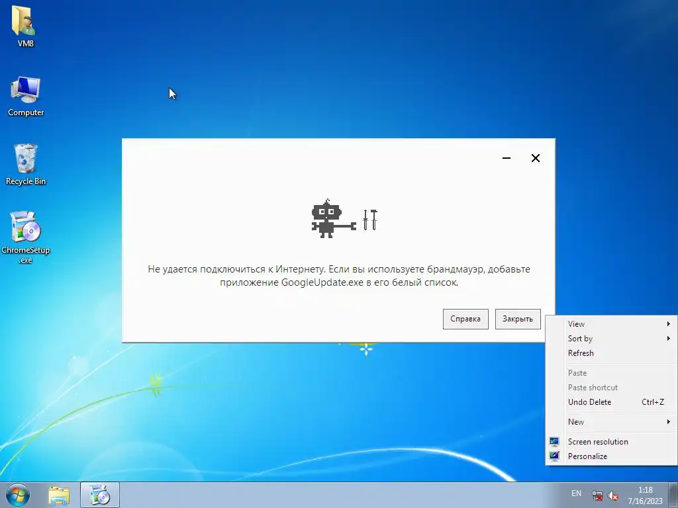Minimize the Chrome installer dialog

pos(507,158)
